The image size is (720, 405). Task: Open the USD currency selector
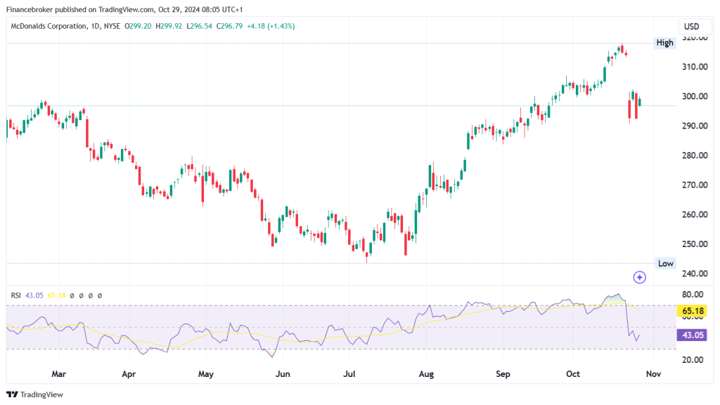pyautogui.click(x=692, y=27)
